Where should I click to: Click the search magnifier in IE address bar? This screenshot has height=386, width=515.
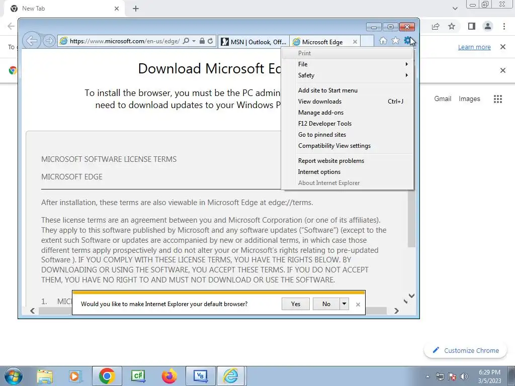tap(186, 41)
